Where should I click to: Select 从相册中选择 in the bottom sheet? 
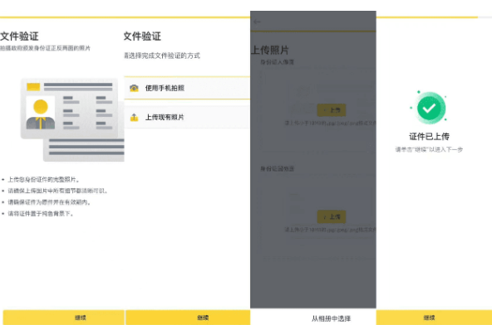[x=331, y=318]
